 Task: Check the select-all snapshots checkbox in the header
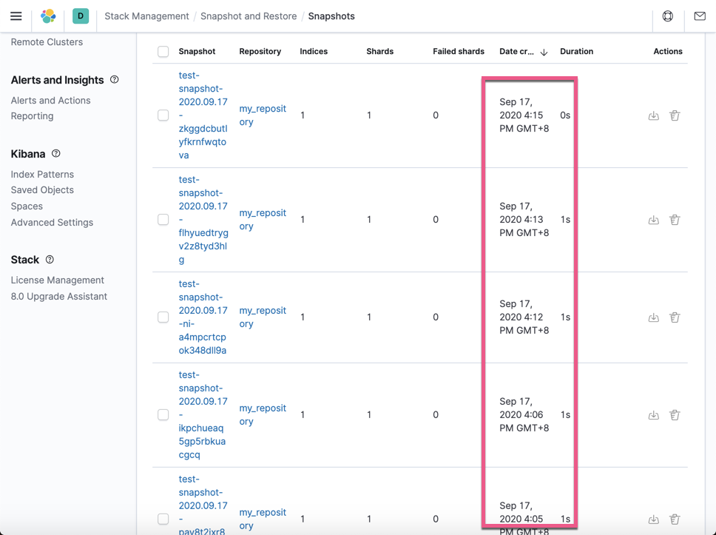(163, 51)
